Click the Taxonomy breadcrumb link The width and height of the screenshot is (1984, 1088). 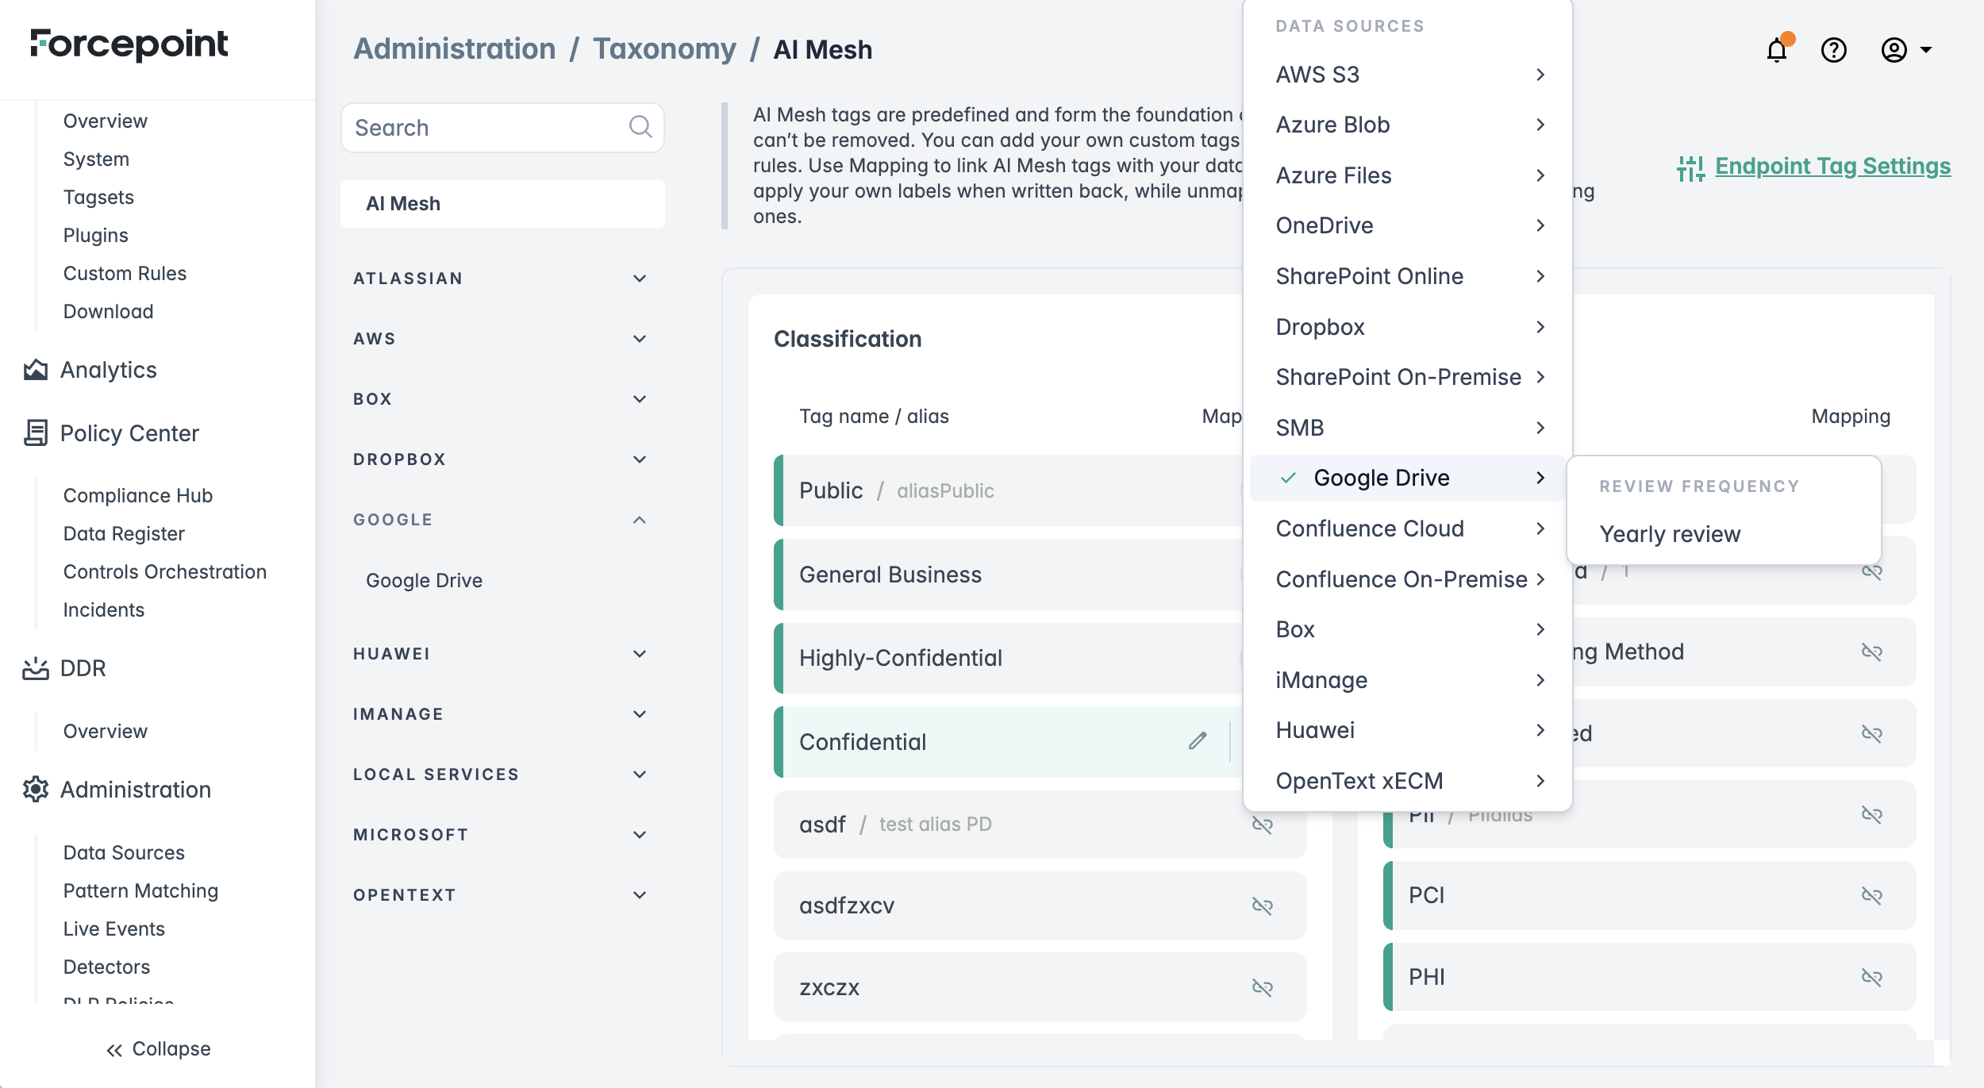click(x=664, y=49)
